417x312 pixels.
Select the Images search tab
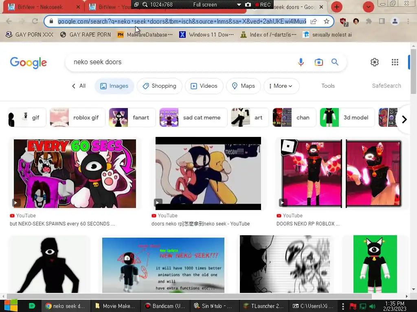(x=114, y=86)
